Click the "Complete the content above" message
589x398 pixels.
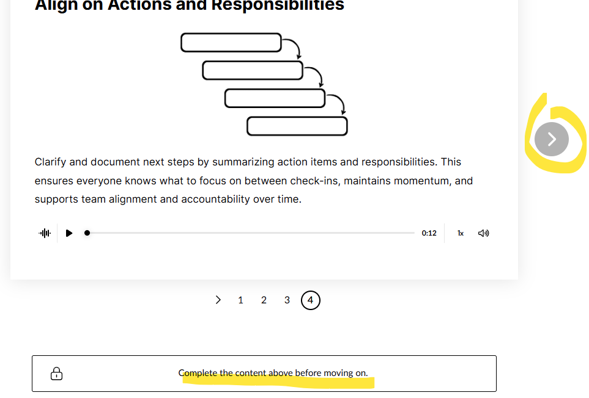[273, 373]
